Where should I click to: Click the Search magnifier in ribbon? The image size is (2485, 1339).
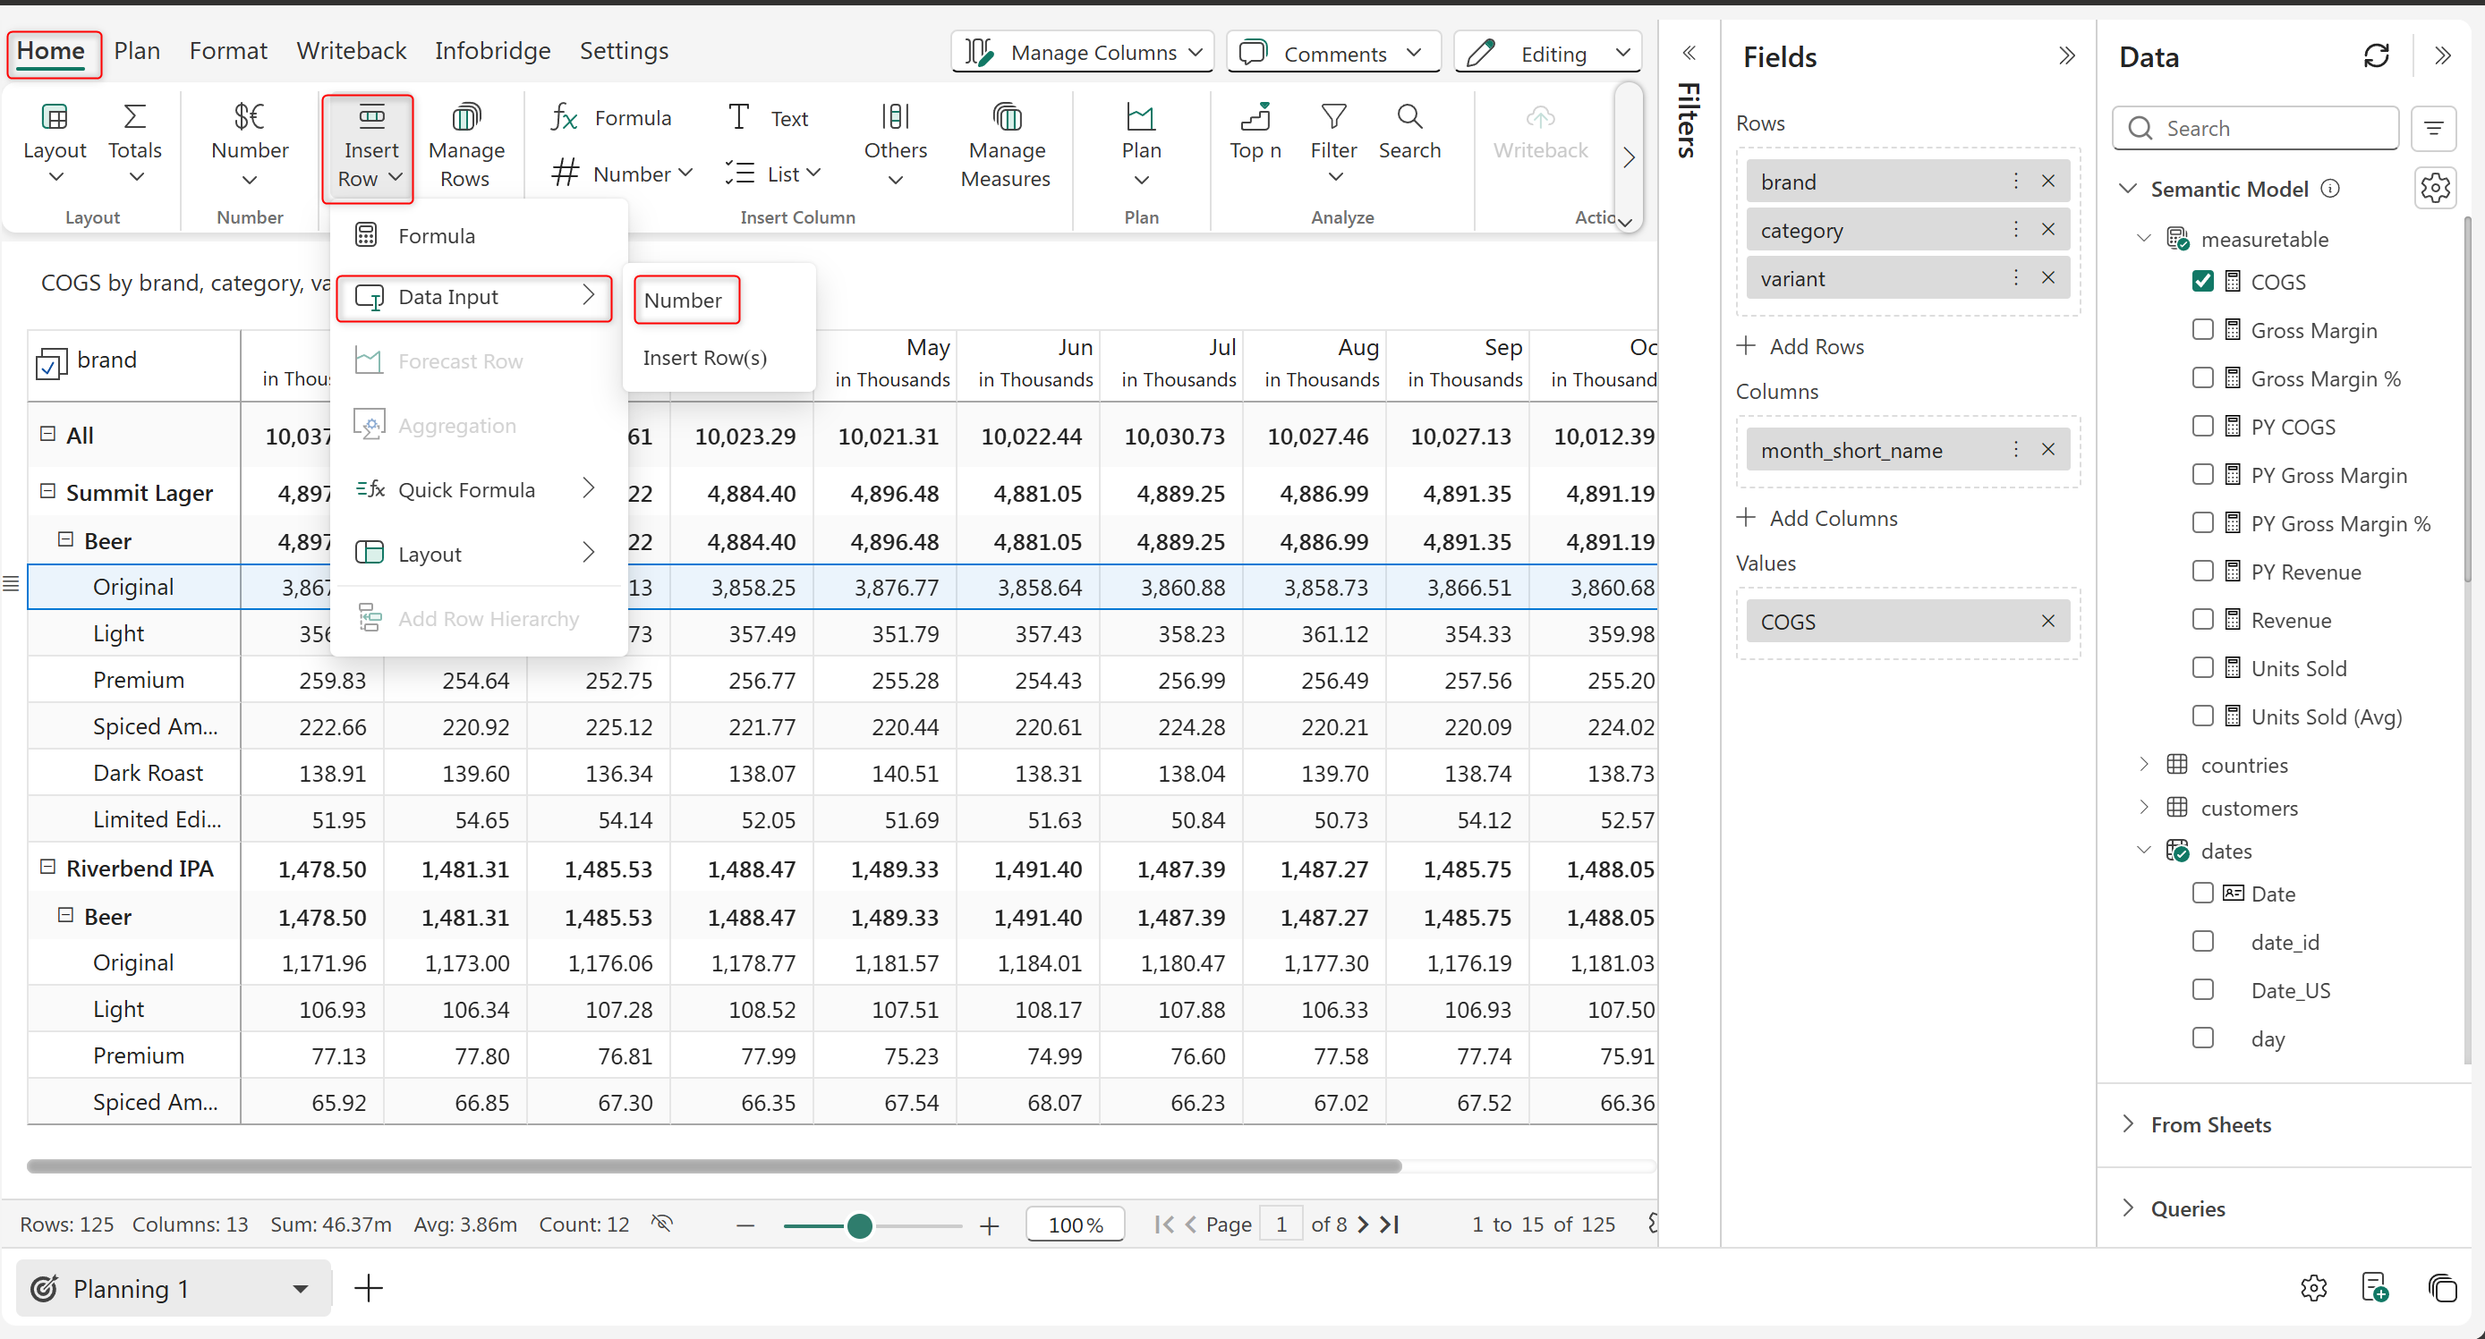click(x=1408, y=117)
